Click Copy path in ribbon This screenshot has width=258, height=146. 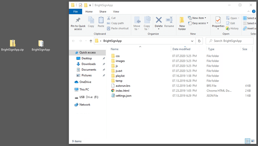point(115,23)
